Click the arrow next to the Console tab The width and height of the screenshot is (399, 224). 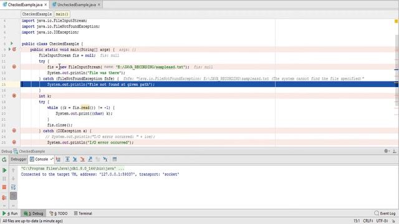click(x=51, y=159)
